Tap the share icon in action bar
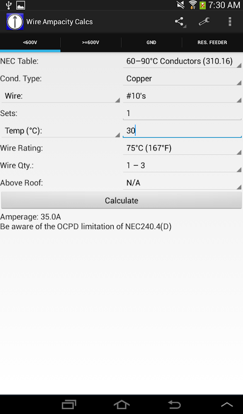 (x=180, y=22)
